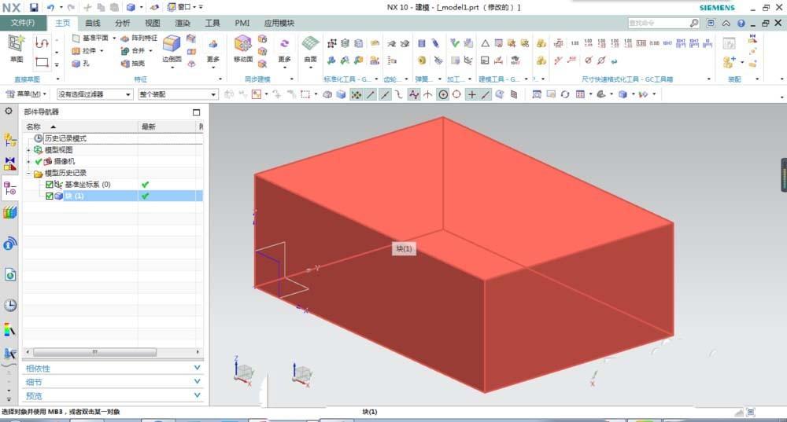Switch to the 曲线 ribbon tab

click(93, 24)
